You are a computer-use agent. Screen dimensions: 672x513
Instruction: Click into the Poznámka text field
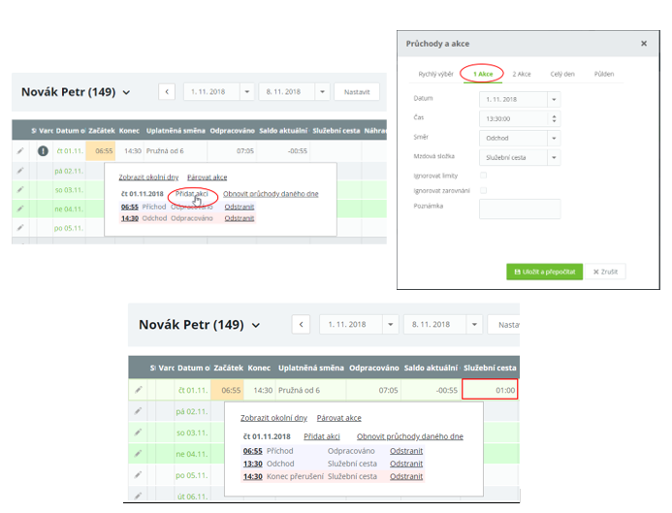[x=520, y=208]
